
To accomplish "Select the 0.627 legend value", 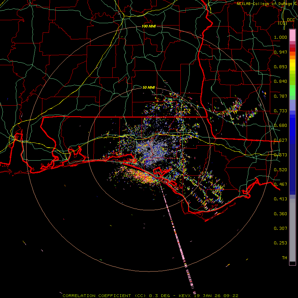I will pos(280,140).
